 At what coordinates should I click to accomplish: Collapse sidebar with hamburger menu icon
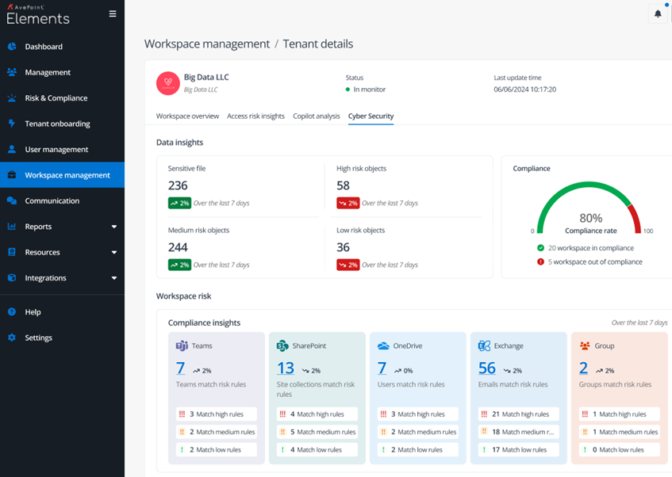click(x=113, y=13)
